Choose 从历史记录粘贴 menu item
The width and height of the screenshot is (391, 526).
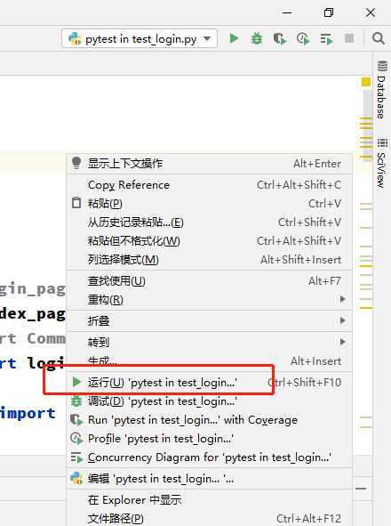(x=209, y=223)
